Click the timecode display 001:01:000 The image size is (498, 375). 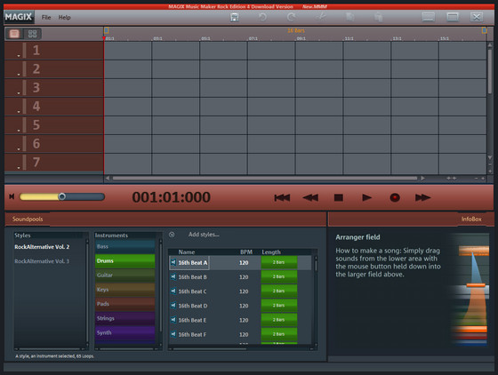171,197
